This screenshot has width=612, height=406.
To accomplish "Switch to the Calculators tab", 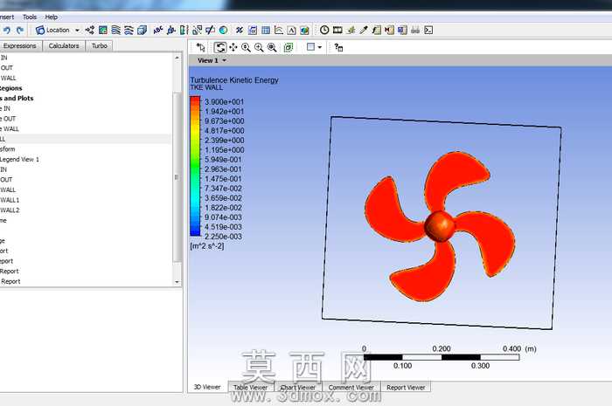I will click(x=64, y=46).
